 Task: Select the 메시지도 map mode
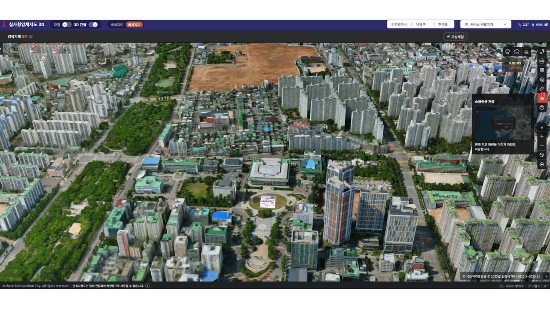click(x=134, y=25)
